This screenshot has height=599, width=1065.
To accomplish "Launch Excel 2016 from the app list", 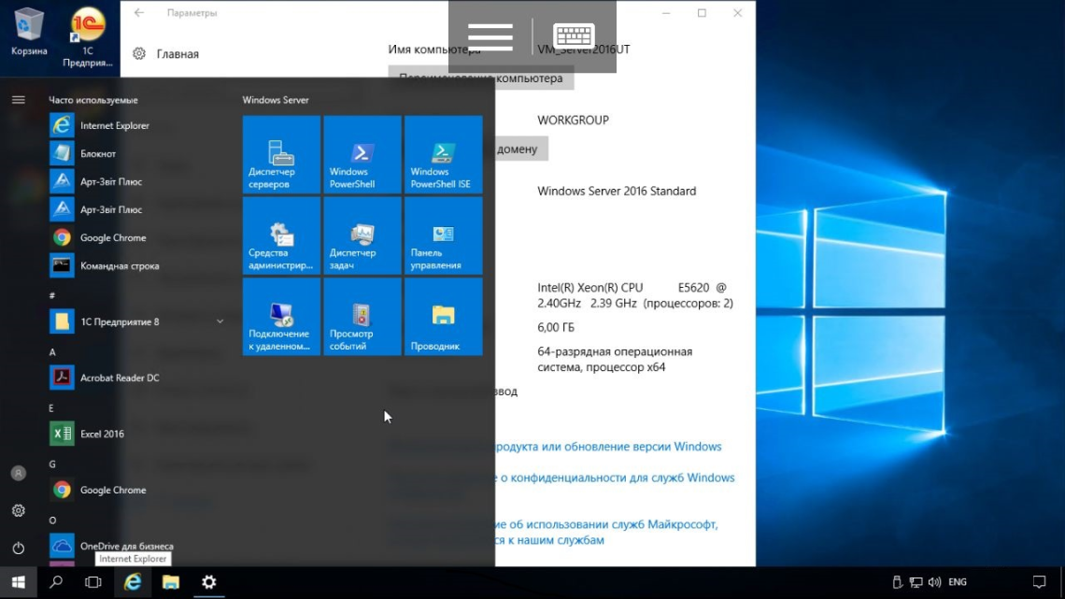I will pyautogui.click(x=102, y=434).
